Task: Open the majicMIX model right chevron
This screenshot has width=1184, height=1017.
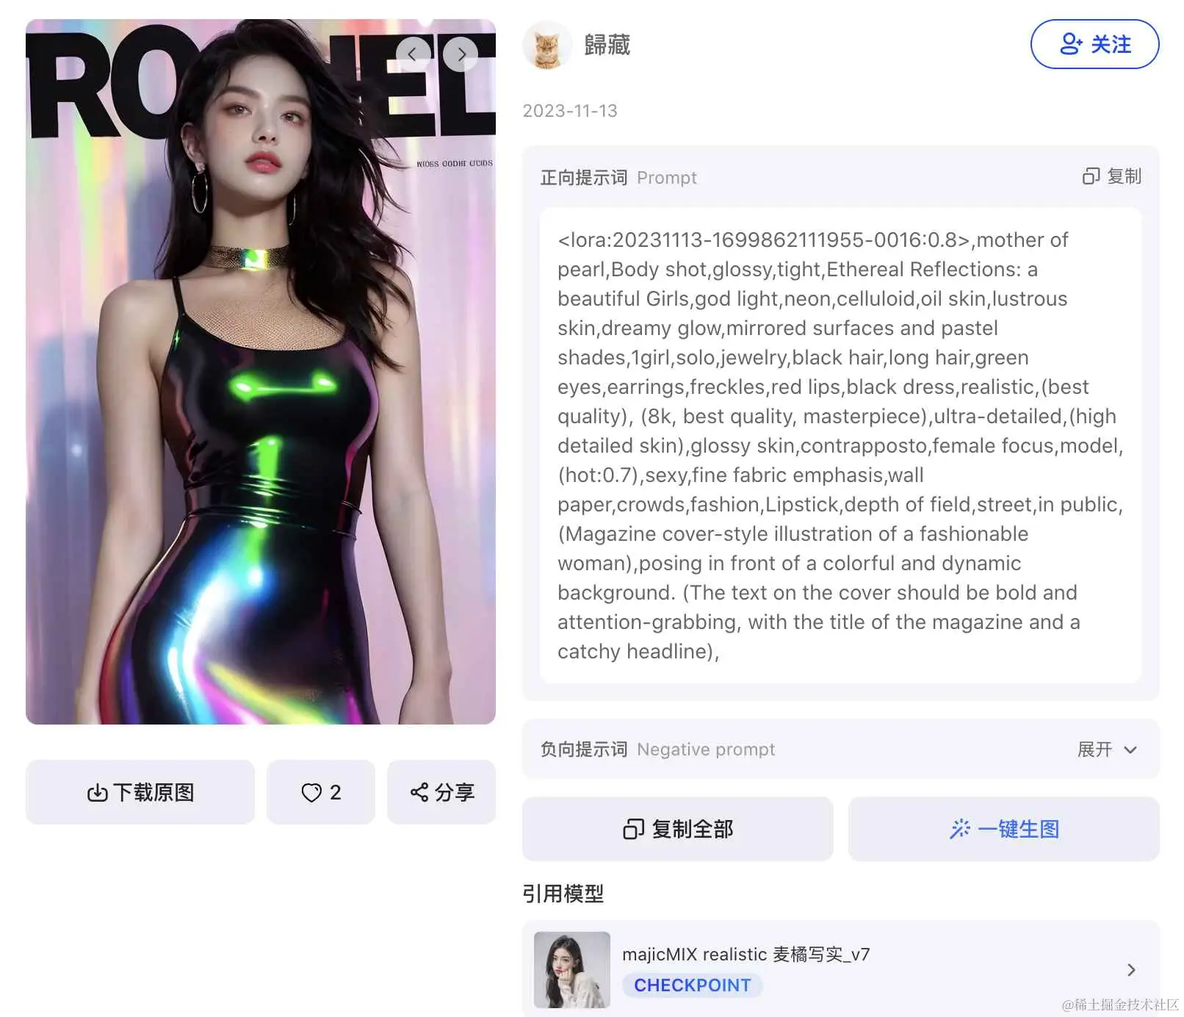Action: (x=1131, y=970)
